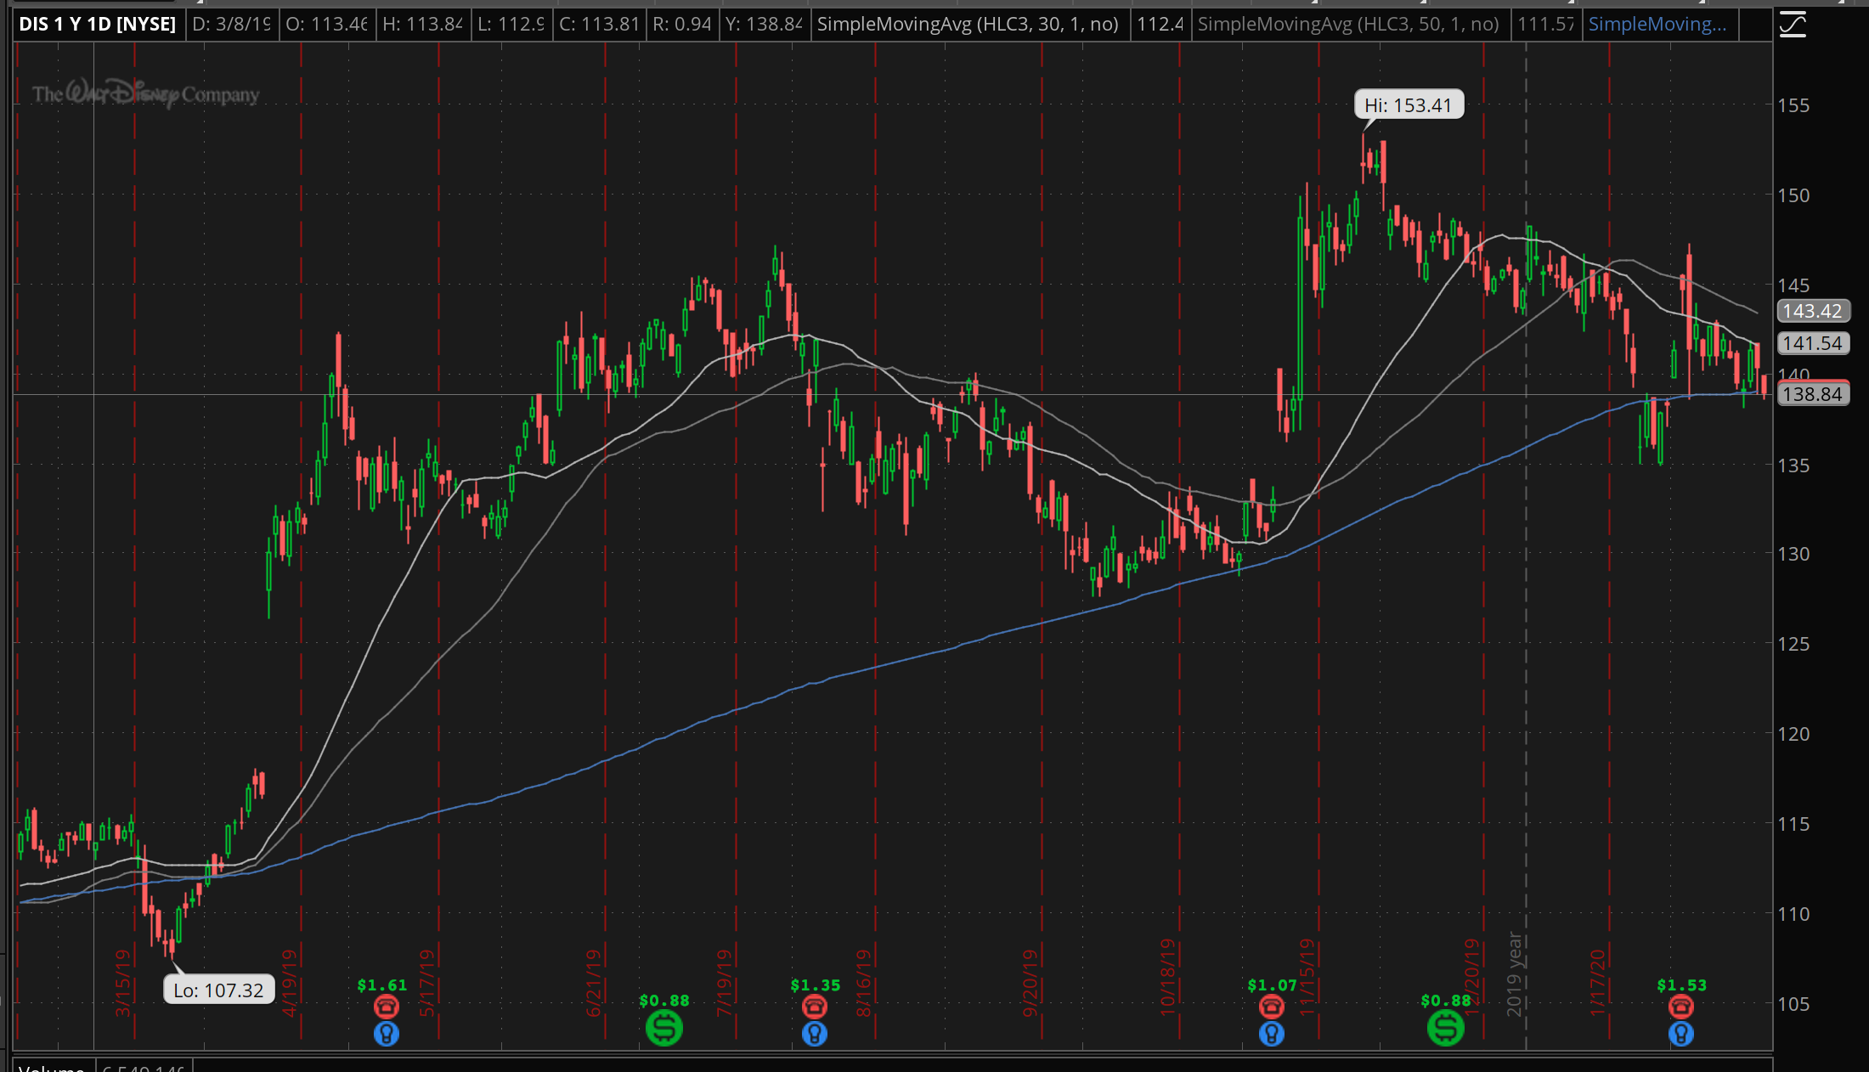The height and width of the screenshot is (1072, 1869).
Task: Click the 141.54 price bubble on the axis
Action: 1813,344
